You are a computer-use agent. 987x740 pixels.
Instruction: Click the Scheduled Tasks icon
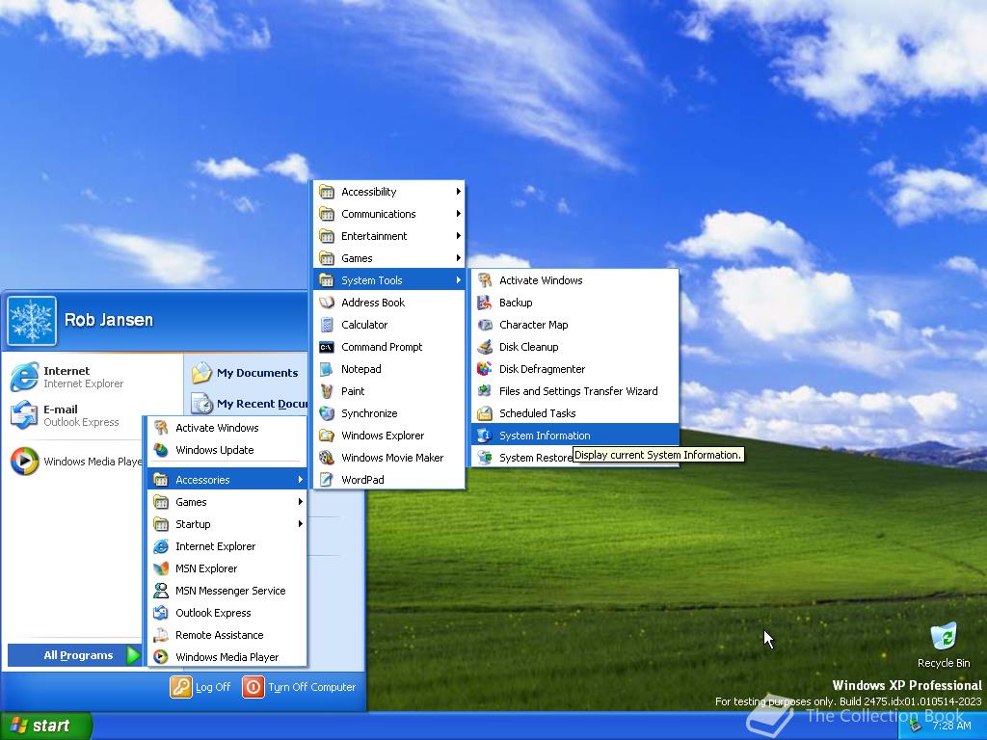tap(484, 413)
